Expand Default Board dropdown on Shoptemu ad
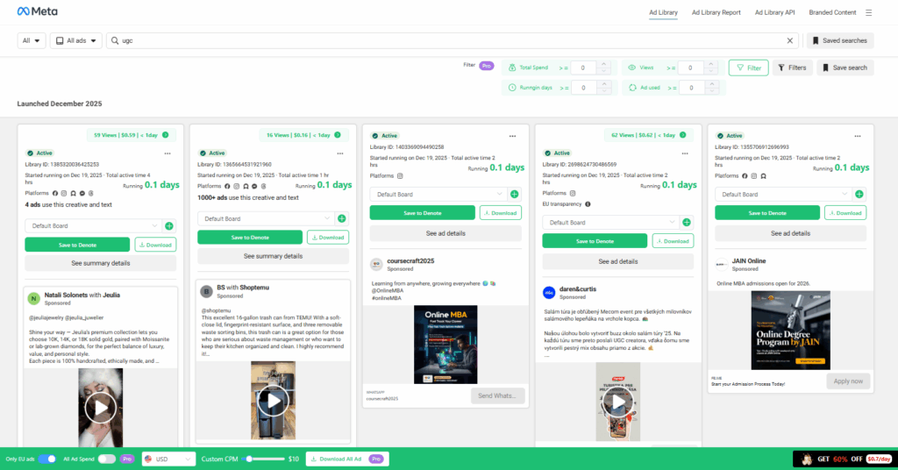The height and width of the screenshot is (470, 898). [x=266, y=218]
